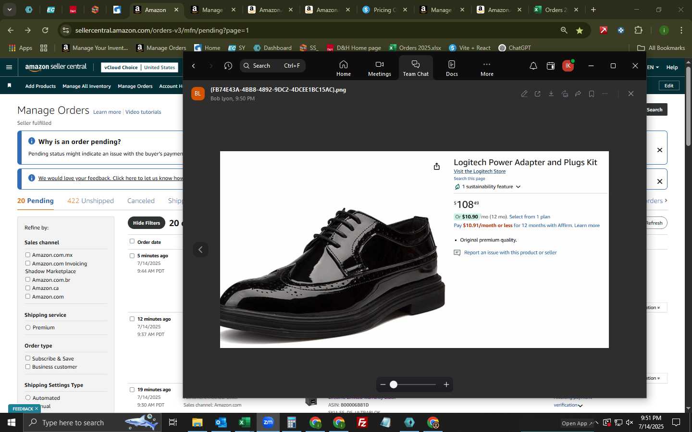Check Amazon.com Invoicing Shadow Marketplace

pyautogui.click(x=28, y=263)
